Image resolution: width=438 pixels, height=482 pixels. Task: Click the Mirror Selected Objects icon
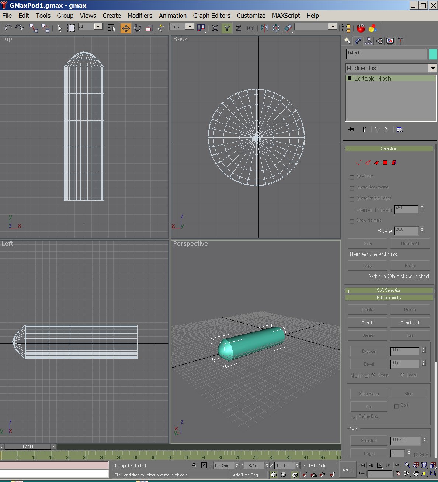[x=264, y=28]
